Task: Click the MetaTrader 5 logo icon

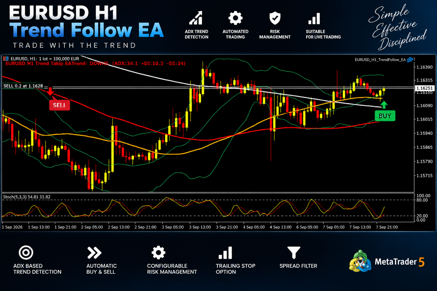Action: point(360,261)
